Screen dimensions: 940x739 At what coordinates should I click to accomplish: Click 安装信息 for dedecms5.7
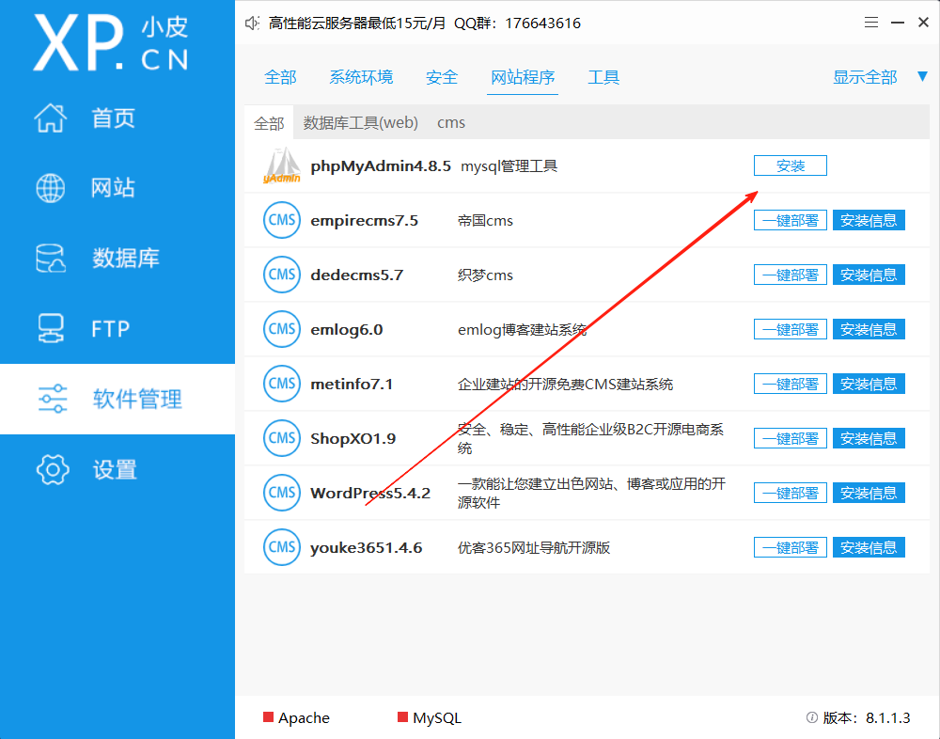click(868, 275)
